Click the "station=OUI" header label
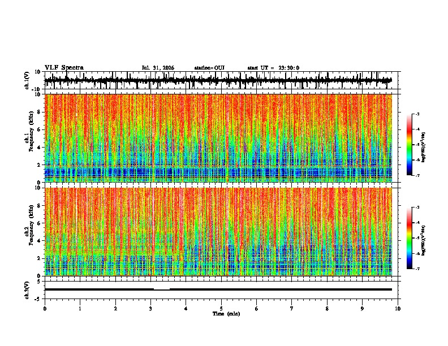This screenshot has width=448, height=346. point(209,68)
